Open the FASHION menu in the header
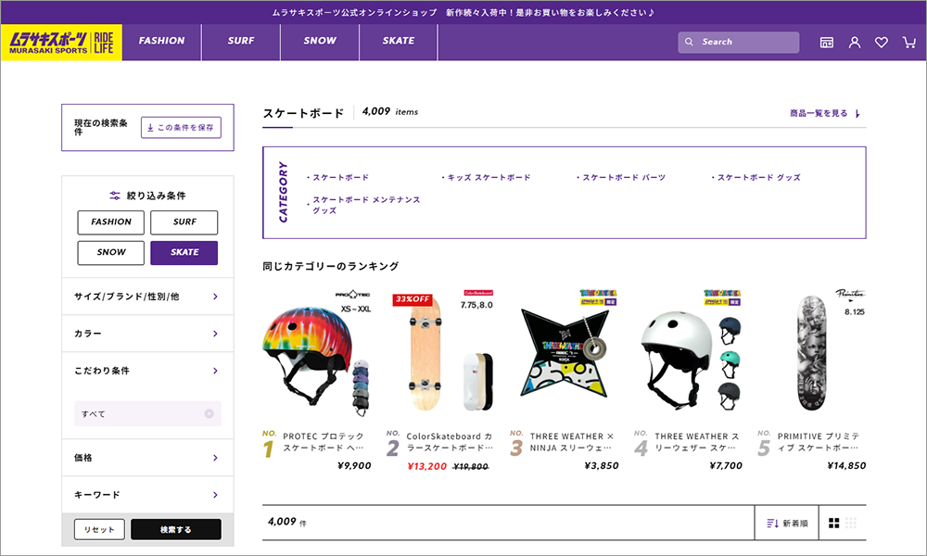The image size is (927, 556). tap(161, 42)
